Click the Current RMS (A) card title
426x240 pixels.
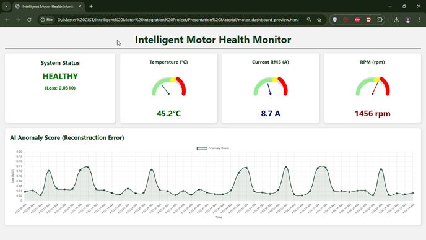click(x=271, y=62)
